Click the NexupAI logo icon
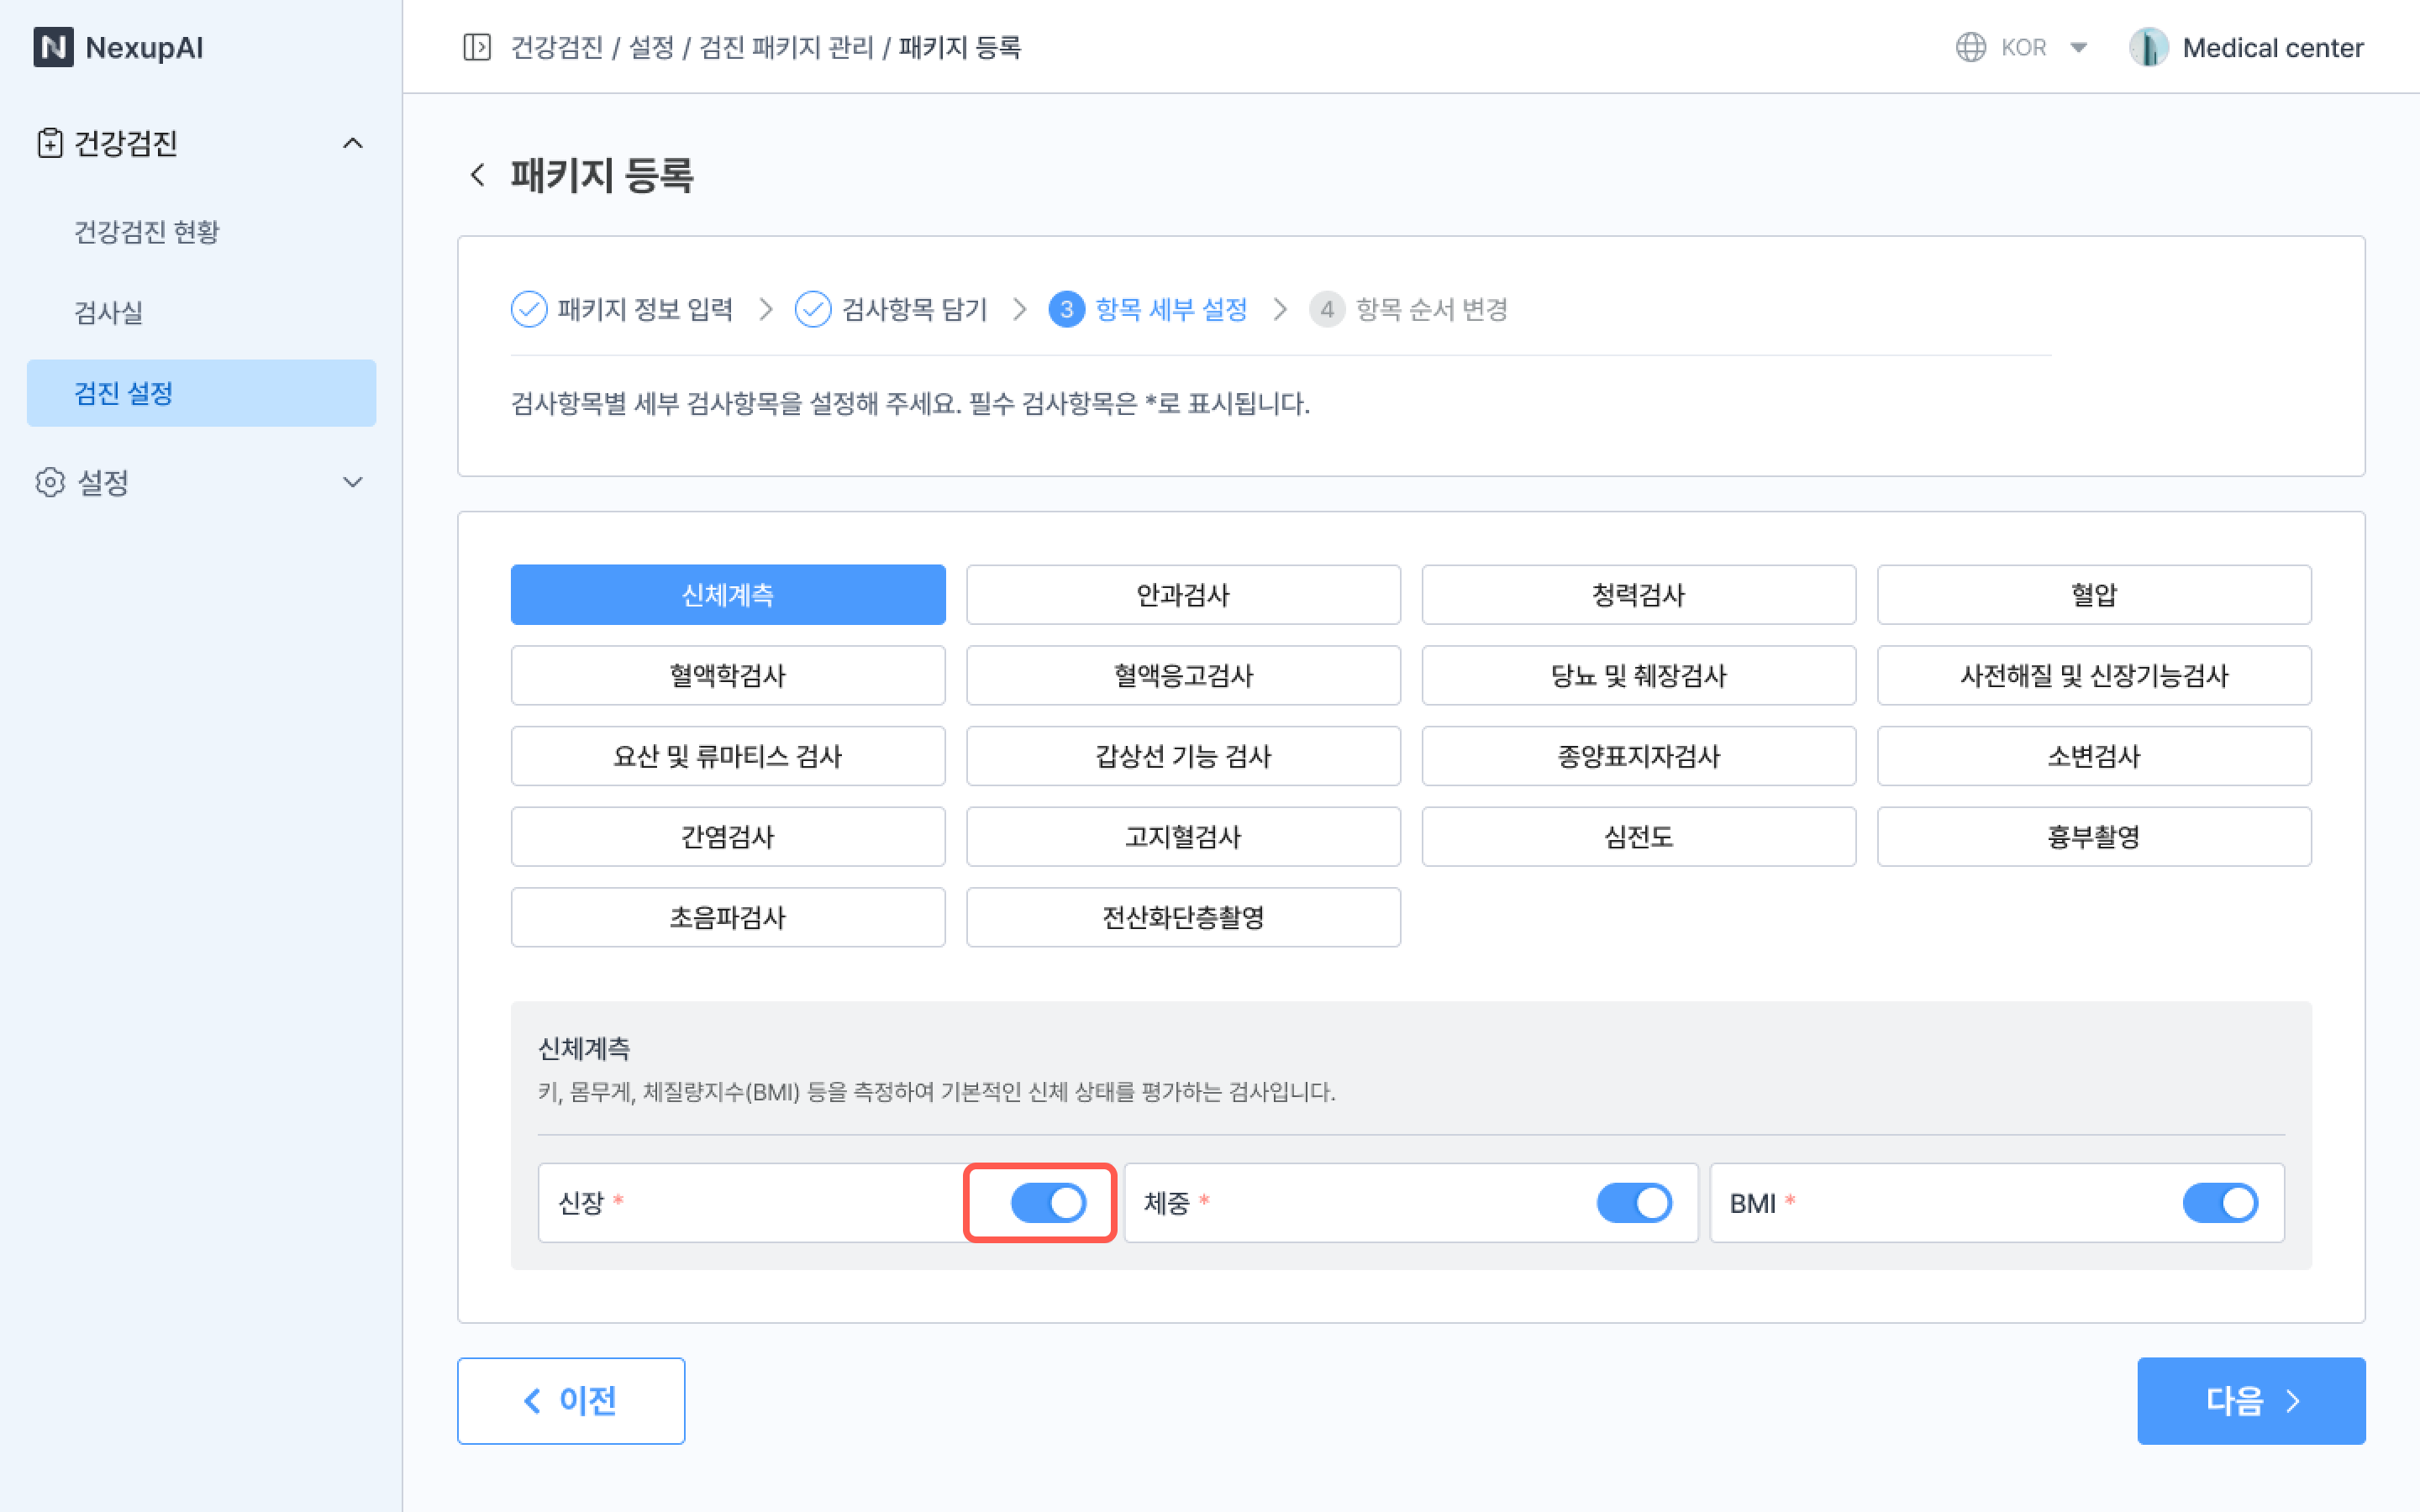The image size is (2420, 1512). point(53,47)
